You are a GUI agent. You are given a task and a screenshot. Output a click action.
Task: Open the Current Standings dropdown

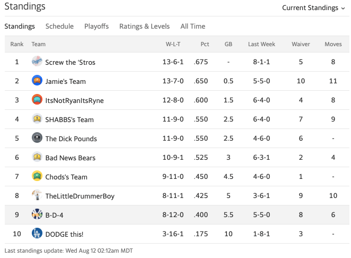pyautogui.click(x=313, y=8)
